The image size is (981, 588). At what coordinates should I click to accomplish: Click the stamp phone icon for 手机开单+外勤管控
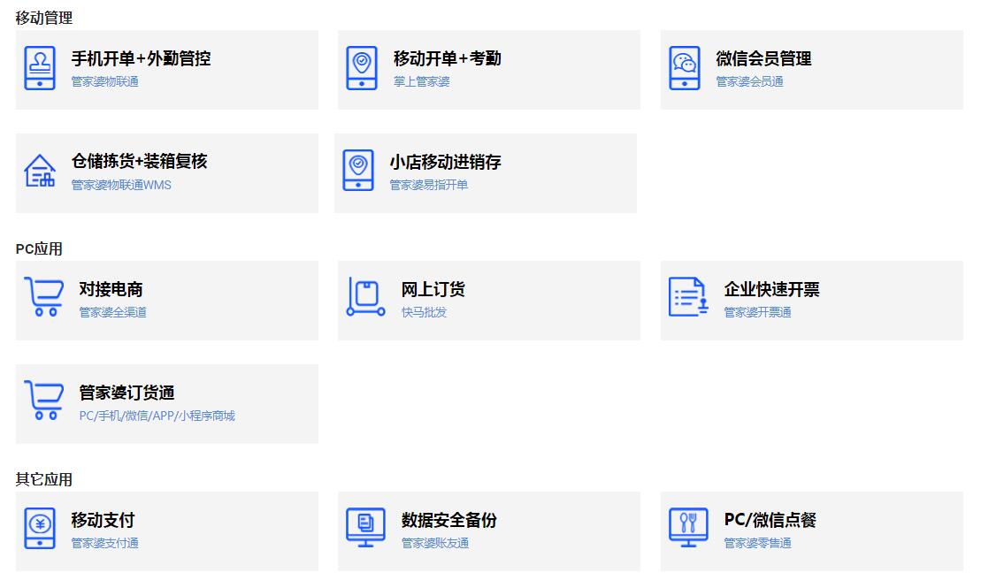[40, 68]
